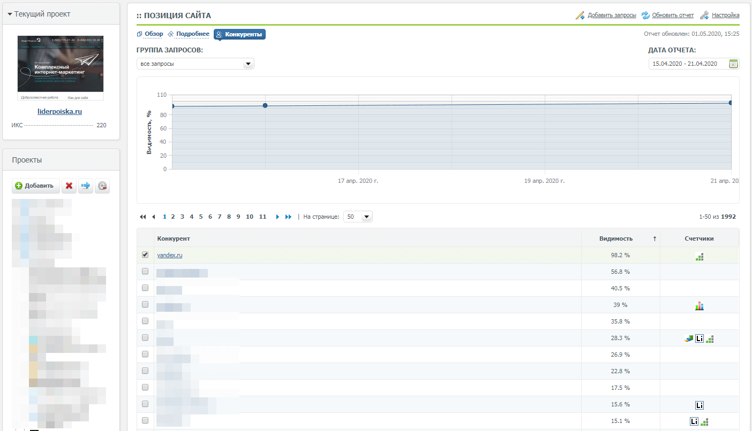This screenshot has height=431, width=752.
Task: Open the per-page count dropdown showing 50
Action: tap(358, 217)
